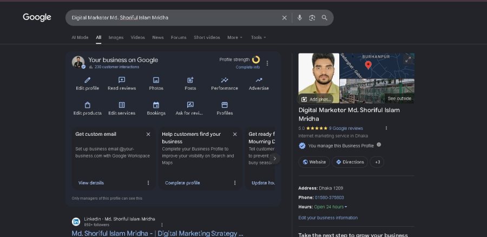Switch to AI Mode tab
487x237 pixels.
coord(80,37)
